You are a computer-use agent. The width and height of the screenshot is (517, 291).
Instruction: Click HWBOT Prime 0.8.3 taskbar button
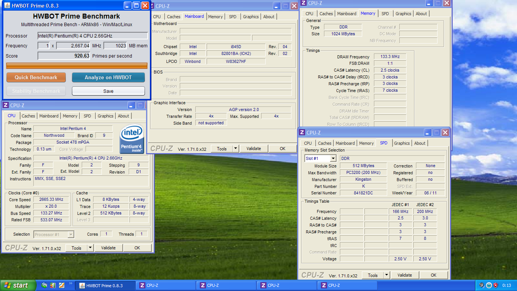105,286
